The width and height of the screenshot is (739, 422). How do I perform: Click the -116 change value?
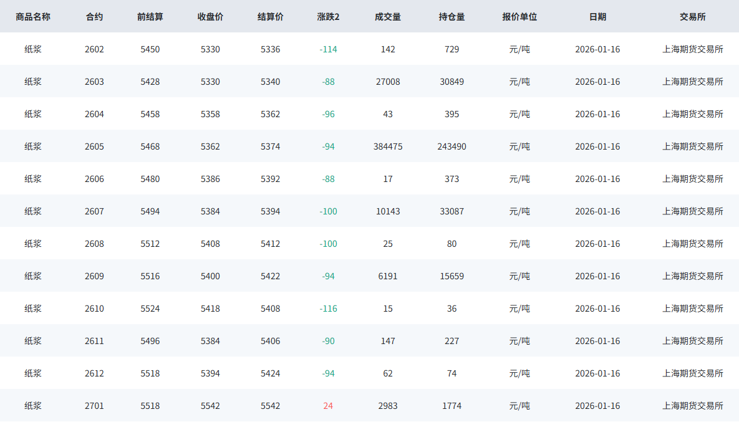(328, 309)
